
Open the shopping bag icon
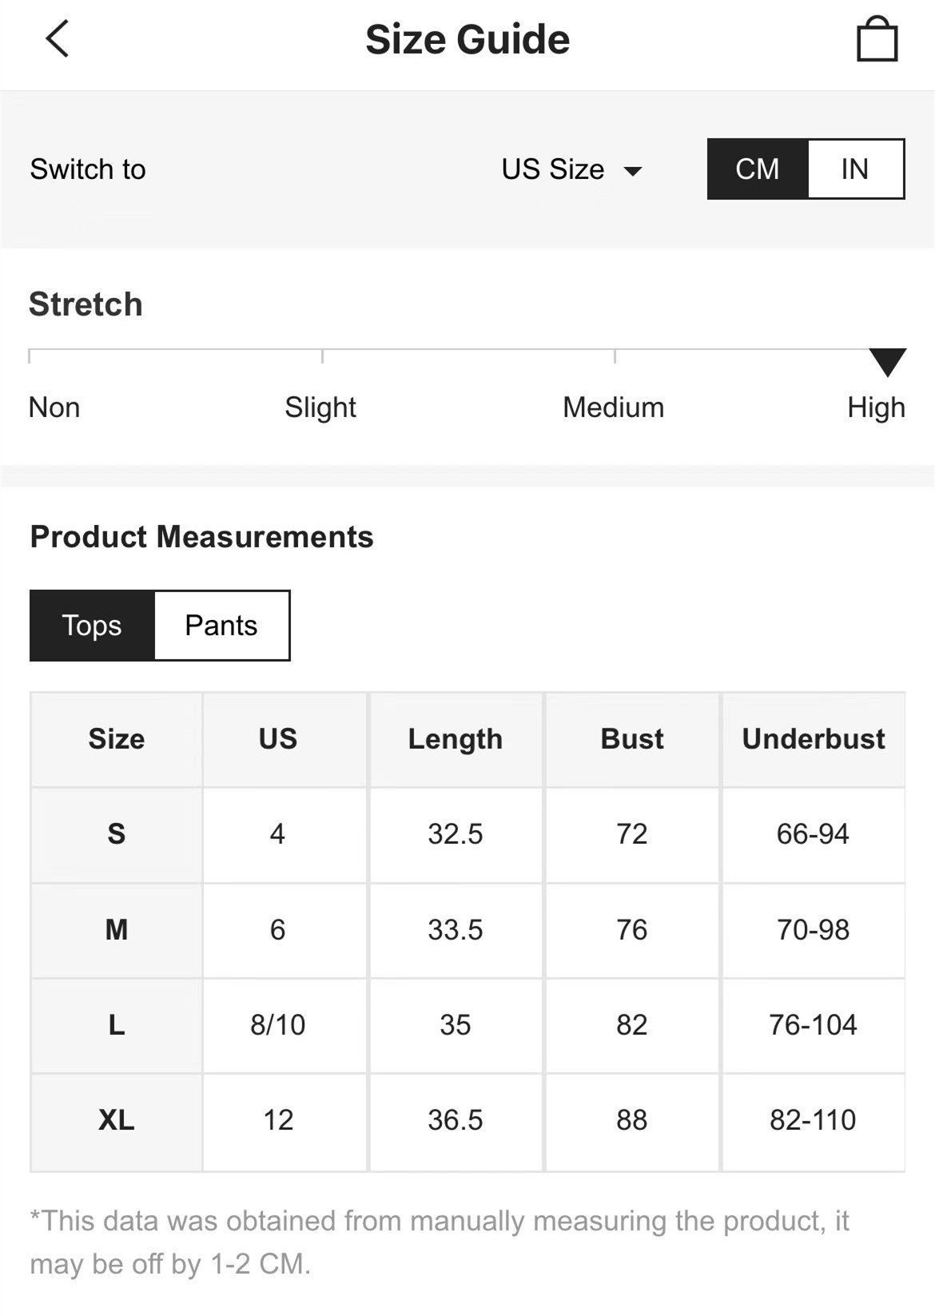tap(877, 39)
